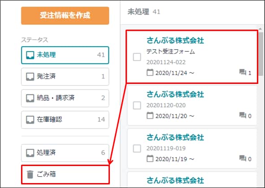Open the 処理済 status list
This screenshot has width=265, height=188.
point(65,153)
